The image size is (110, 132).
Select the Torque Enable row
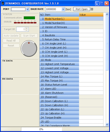(71, 118)
